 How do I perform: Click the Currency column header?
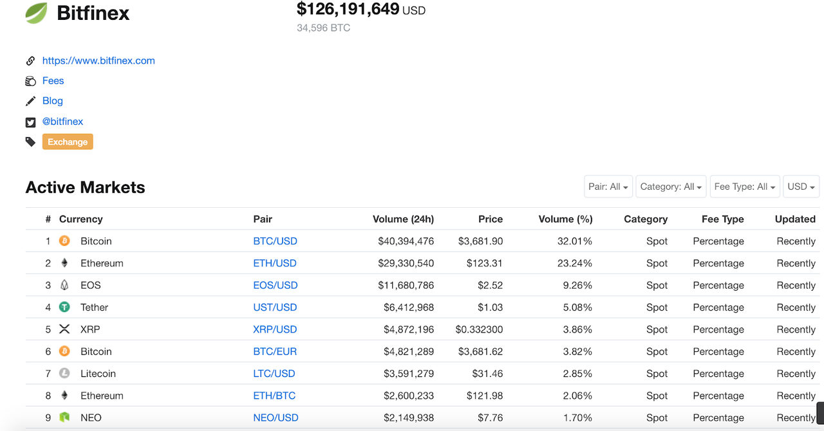80,219
